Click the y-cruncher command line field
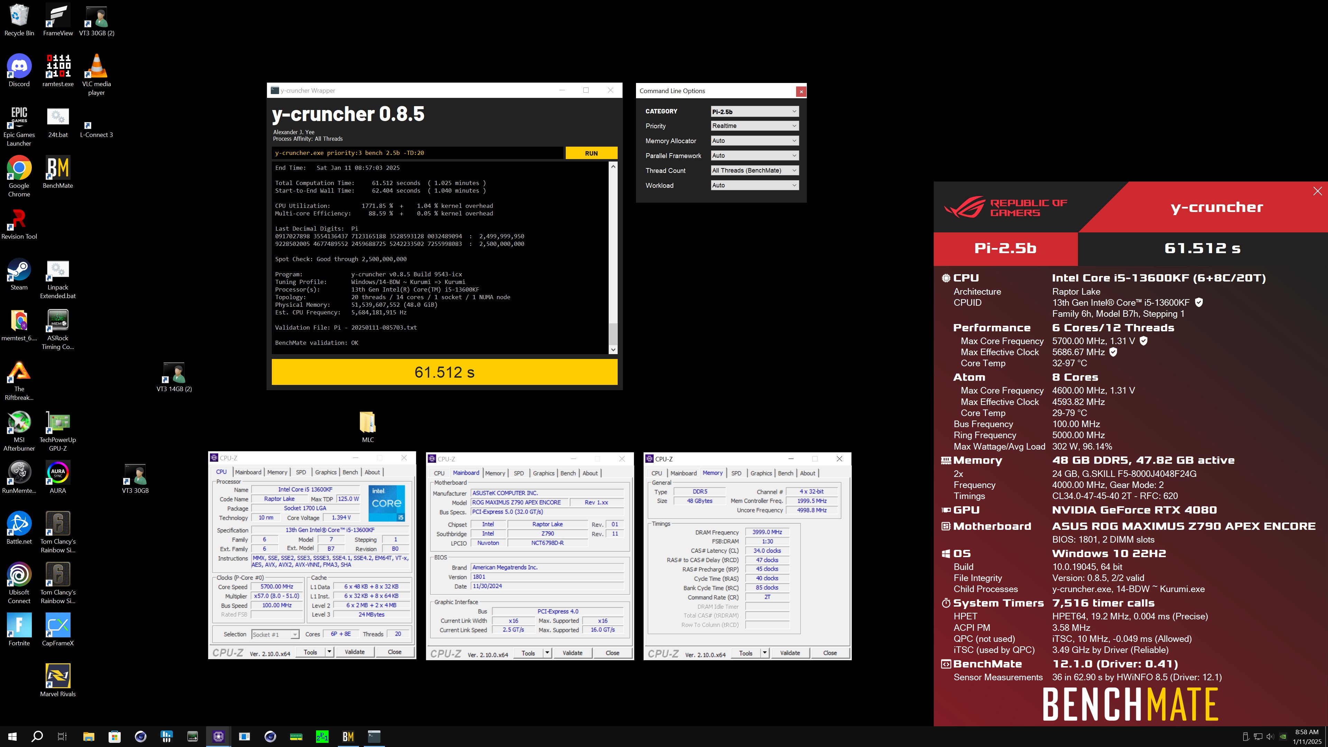 417,153
